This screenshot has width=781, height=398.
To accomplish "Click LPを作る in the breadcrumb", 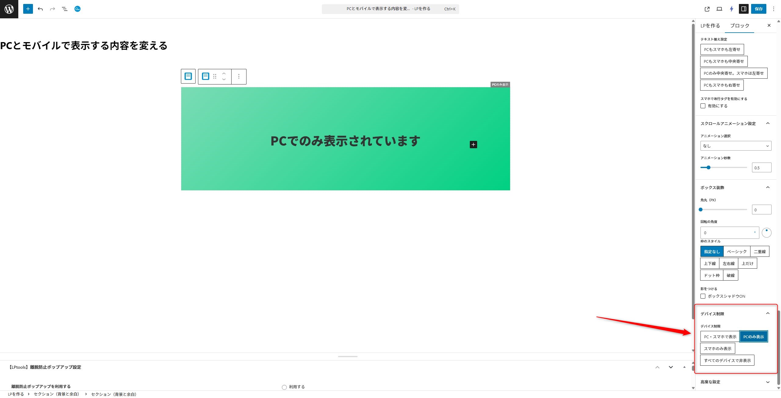I will (16, 394).
